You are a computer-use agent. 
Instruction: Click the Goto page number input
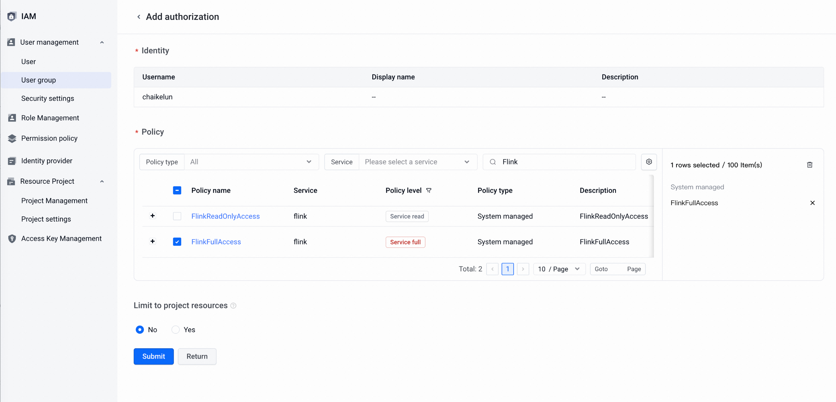click(617, 269)
